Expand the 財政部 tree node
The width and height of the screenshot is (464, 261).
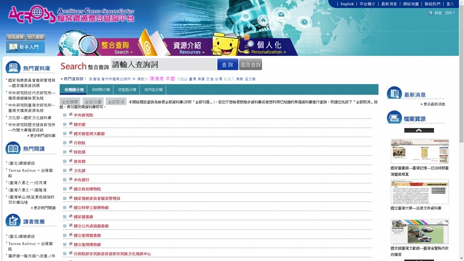(65, 152)
